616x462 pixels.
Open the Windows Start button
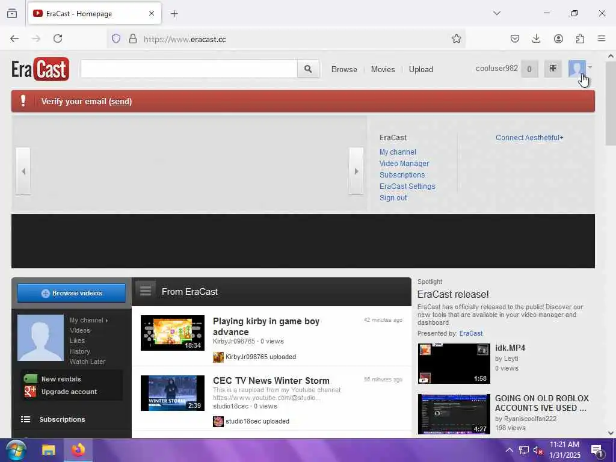coord(16,450)
